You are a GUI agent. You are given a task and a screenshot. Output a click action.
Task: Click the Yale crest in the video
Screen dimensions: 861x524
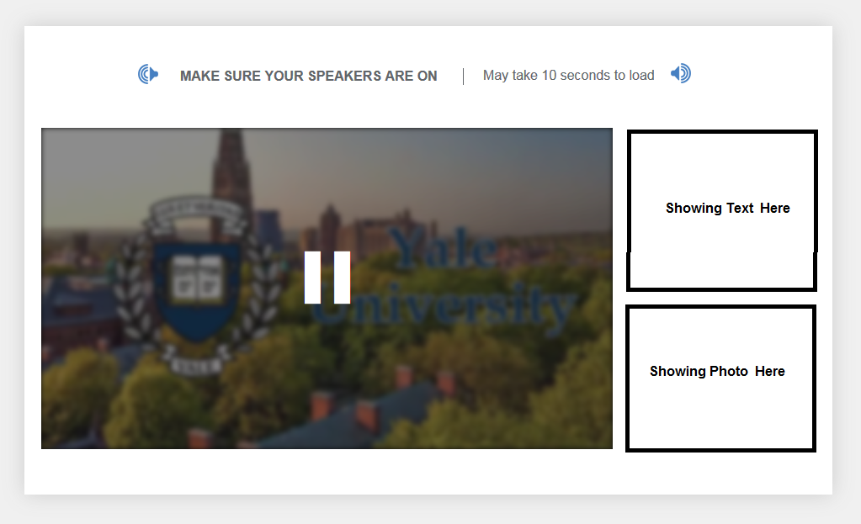[198, 285]
